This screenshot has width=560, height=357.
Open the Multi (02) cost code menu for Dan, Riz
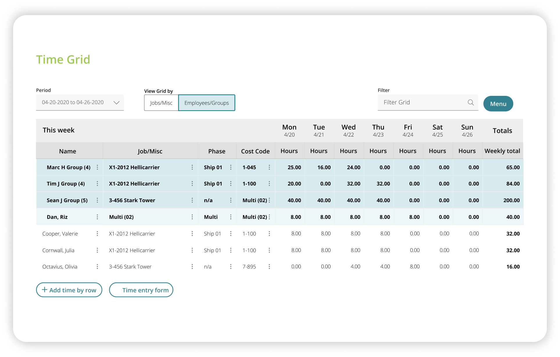(269, 217)
